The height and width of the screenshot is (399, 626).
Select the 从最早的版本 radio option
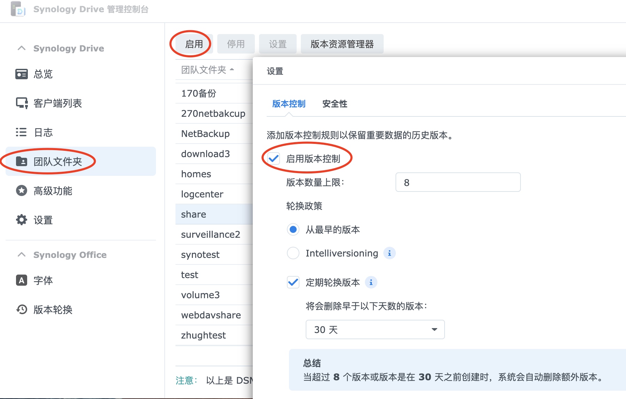click(x=293, y=229)
